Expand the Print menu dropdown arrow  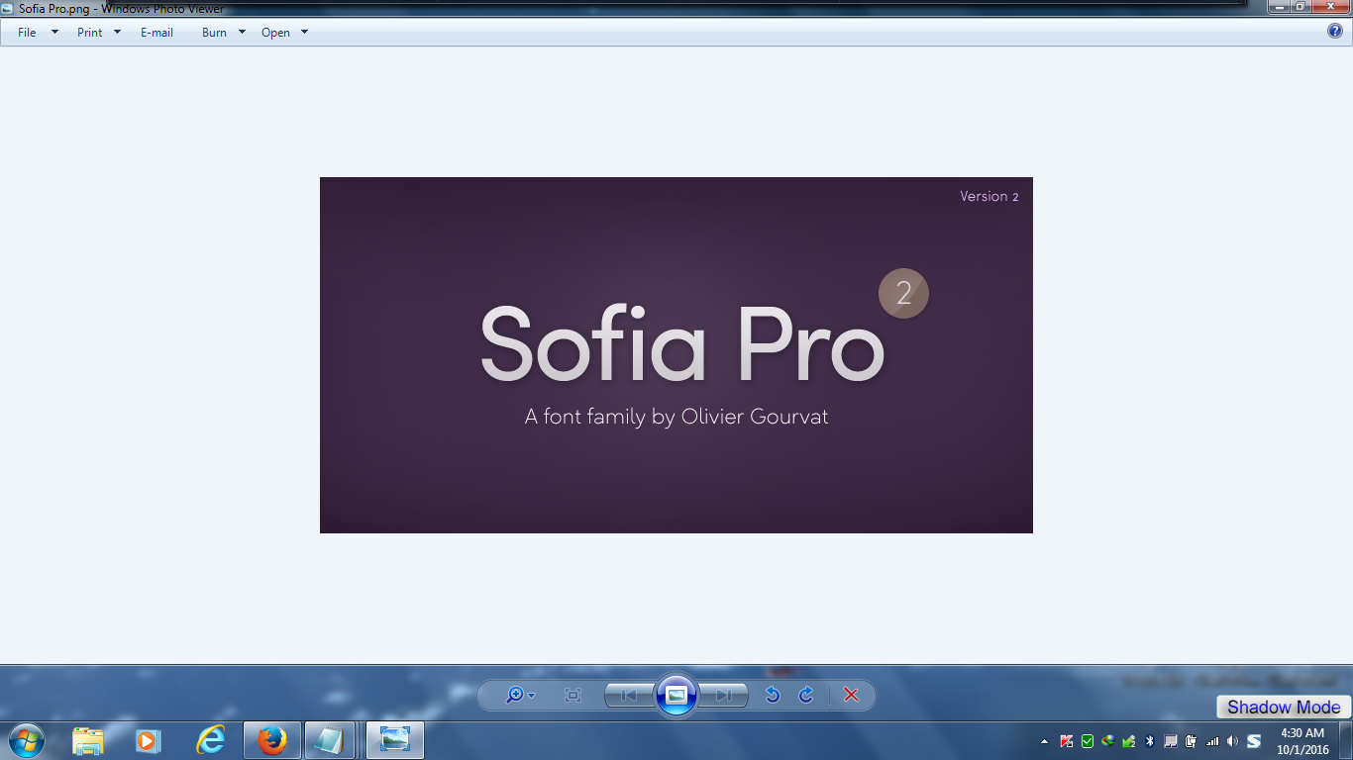coord(117,32)
